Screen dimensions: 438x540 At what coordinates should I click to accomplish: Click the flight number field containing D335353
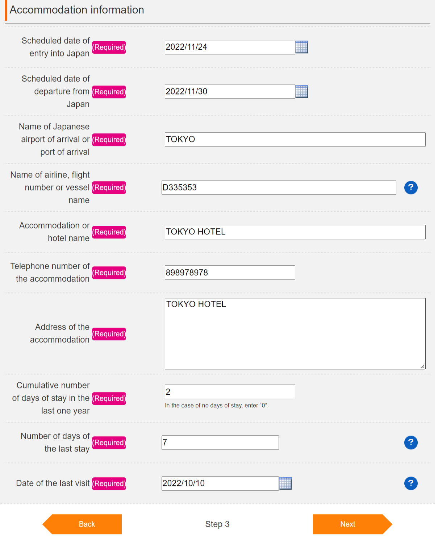pos(279,187)
